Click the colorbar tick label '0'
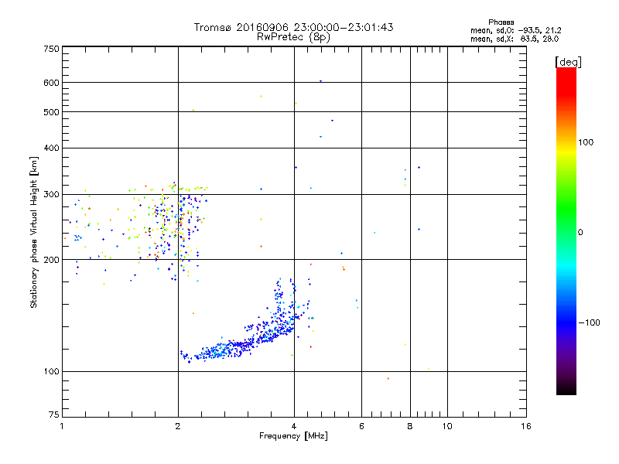Screen dimensions: 619x464 [x=580, y=232]
